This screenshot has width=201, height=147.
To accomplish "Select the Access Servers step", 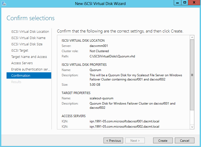I will click(22, 63).
